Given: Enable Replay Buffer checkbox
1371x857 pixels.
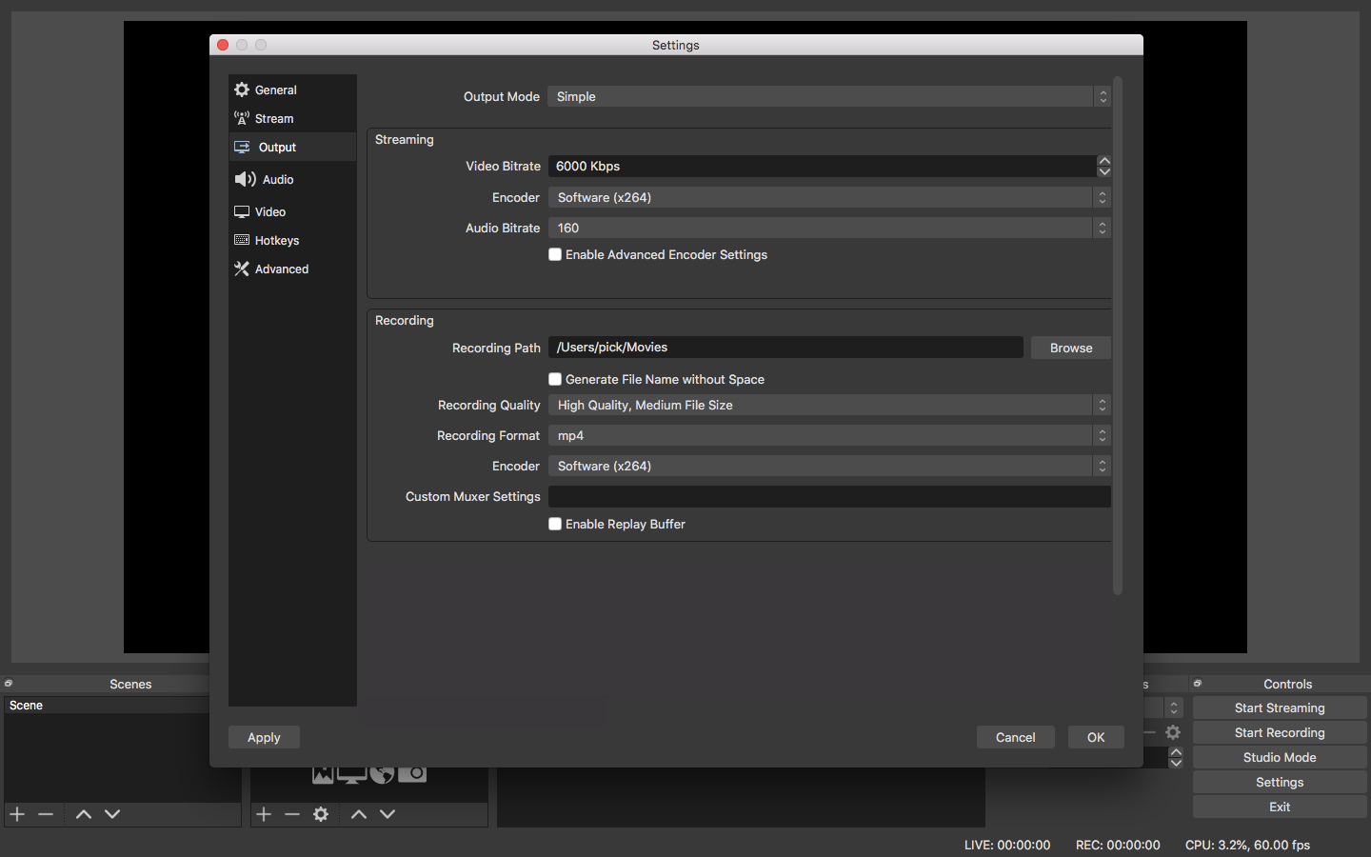Looking at the screenshot, I should pos(555,524).
